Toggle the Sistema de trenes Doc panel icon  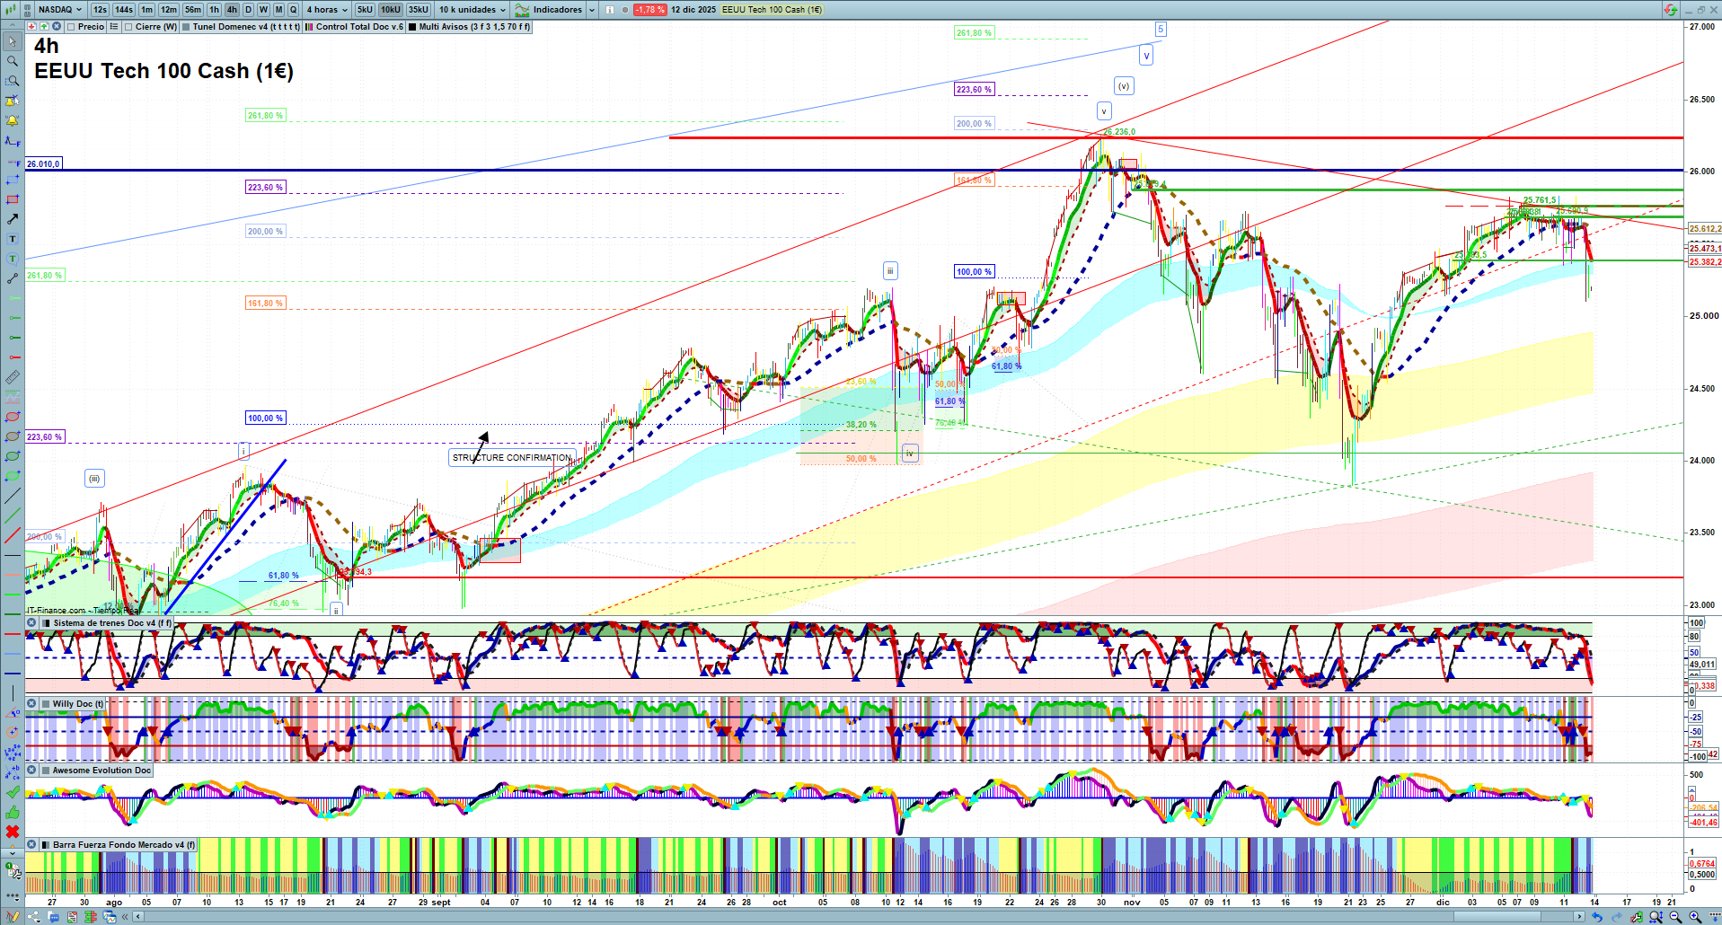46,623
